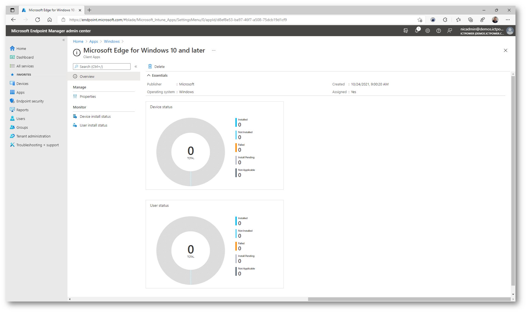Screen dimensions: 527x313
Task: Open more options ellipsis beside title
Action: click(214, 50)
